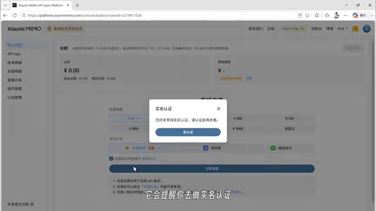Image resolution: width=376 pixels, height=211 pixels.
Task: Choose the 小米支付 payment method
Action: [142, 148]
